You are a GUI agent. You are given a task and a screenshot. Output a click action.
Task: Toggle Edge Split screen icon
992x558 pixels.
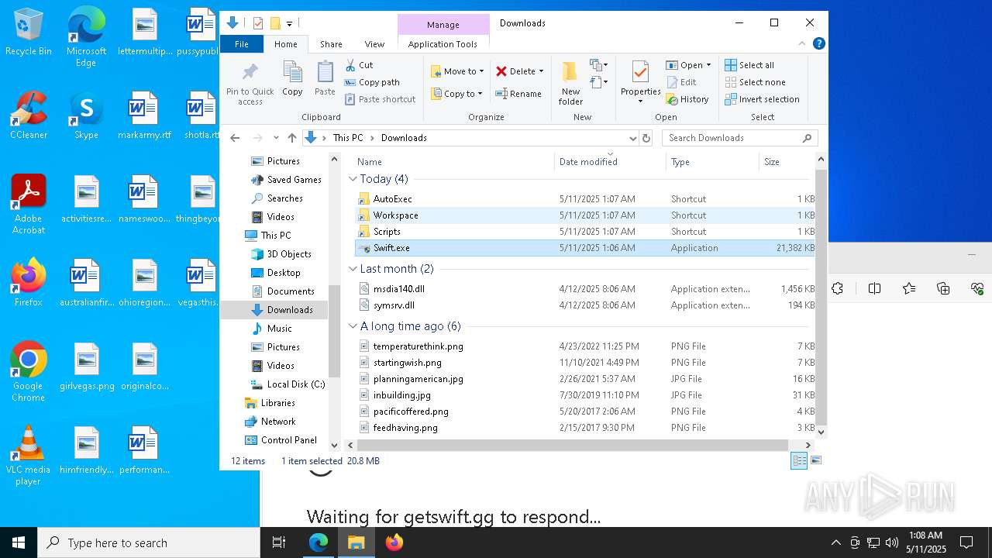click(874, 288)
